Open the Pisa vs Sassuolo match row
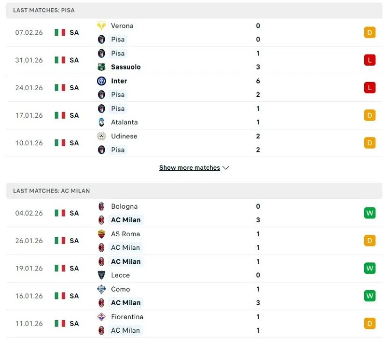Image resolution: width=386 pixels, height=339 pixels. pyautogui.click(x=193, y=60)
